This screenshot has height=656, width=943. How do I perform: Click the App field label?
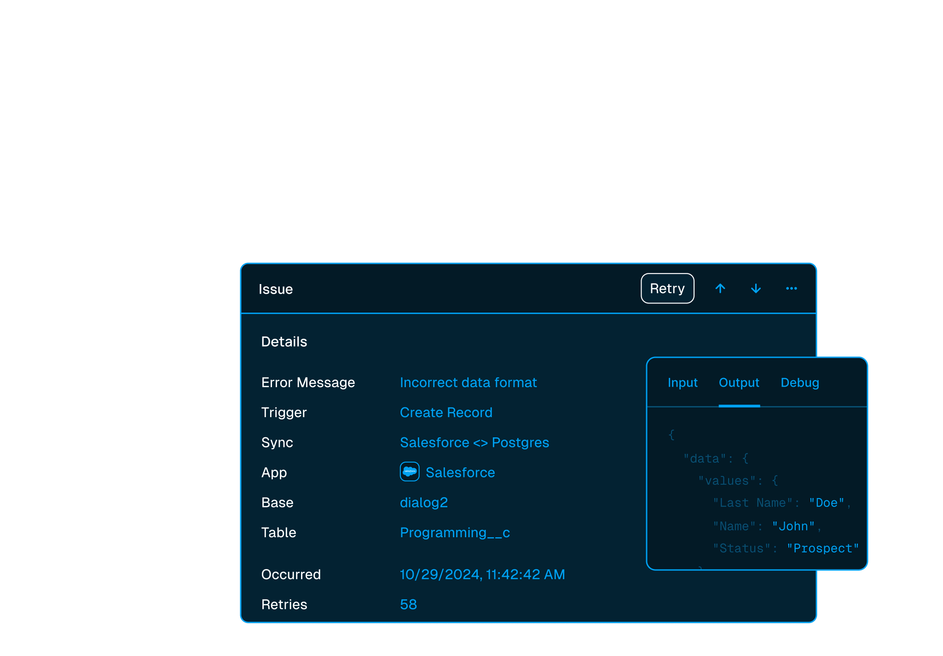tap(274, 472)
